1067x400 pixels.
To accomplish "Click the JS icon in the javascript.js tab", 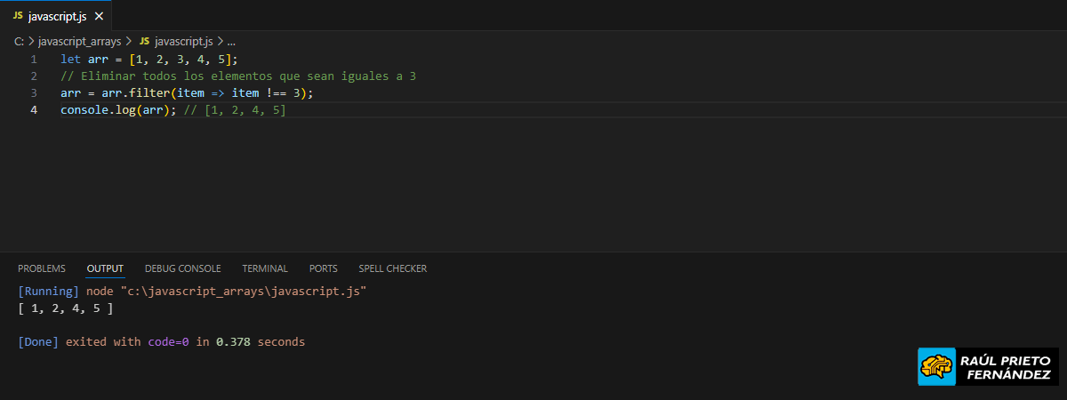I will tap(18, 16).
